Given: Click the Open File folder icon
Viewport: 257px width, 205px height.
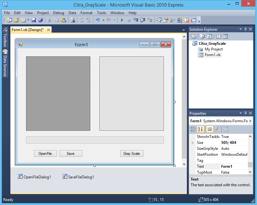Looking at the screenshot, I should [16, 20].
